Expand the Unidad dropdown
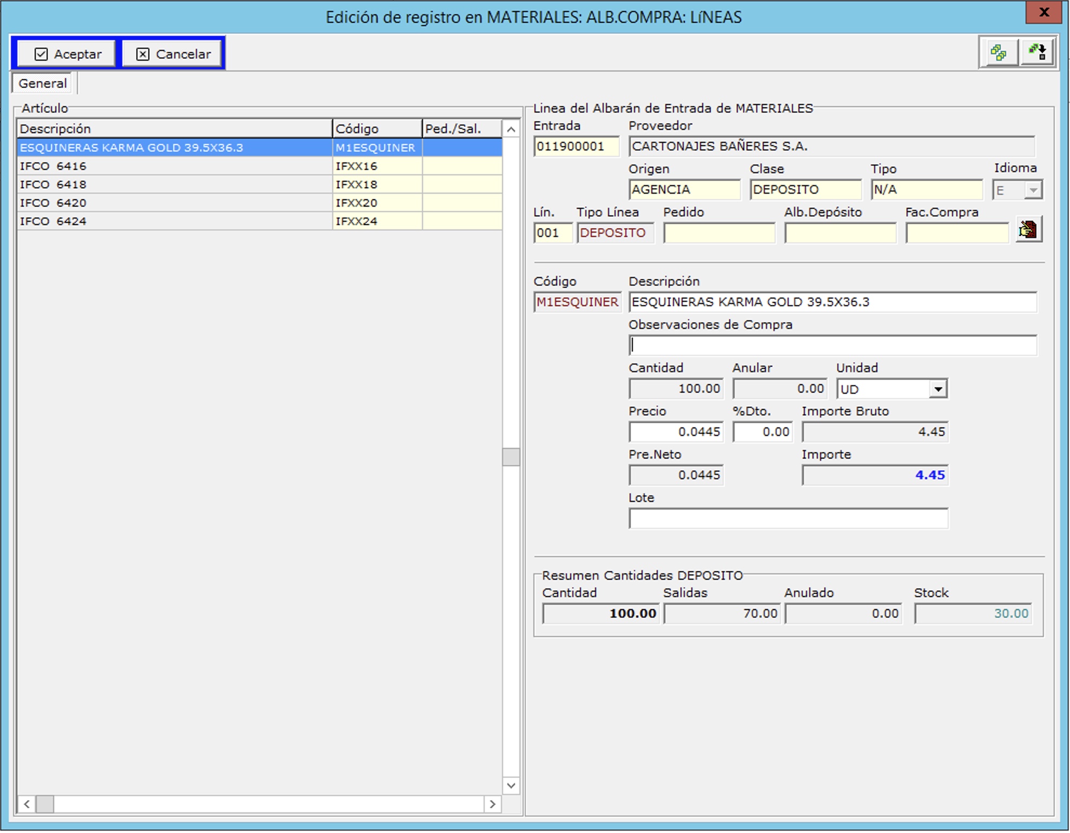 coord(937,389)
